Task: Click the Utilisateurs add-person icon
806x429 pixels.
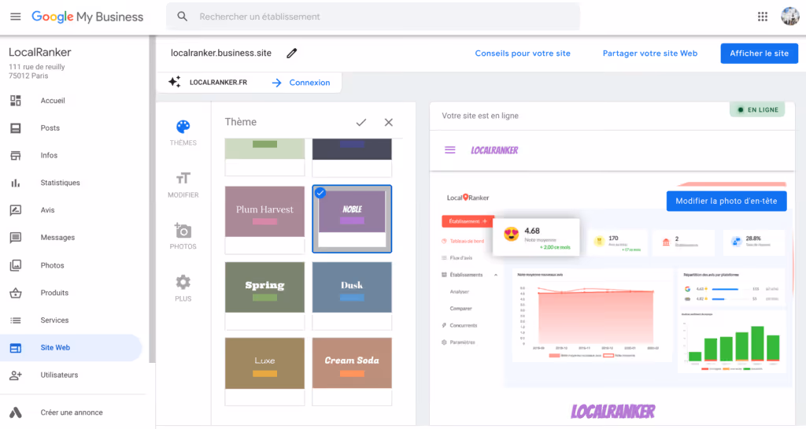Action: [16, 375]
